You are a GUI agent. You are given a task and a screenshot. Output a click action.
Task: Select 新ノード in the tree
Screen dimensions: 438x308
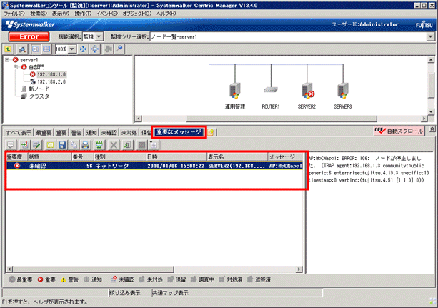coord(39,89)
